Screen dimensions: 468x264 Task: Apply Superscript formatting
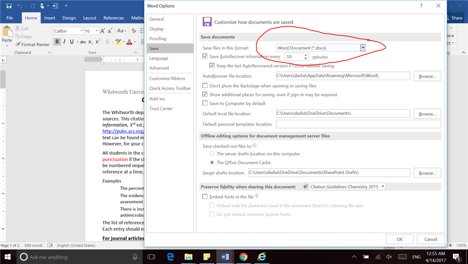(98, 42)
